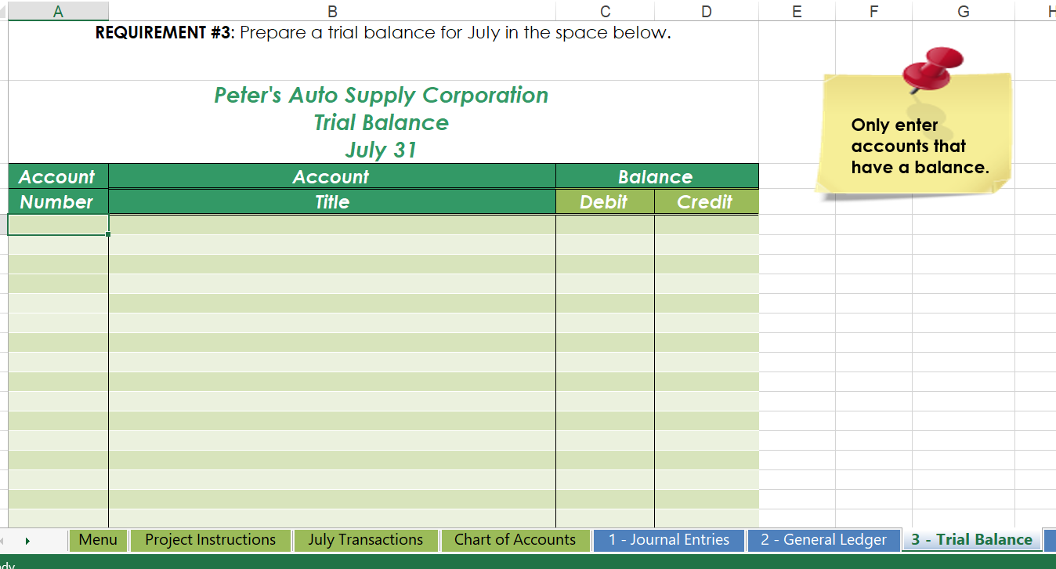Switch to Project Instructions sheet tab
This screenshot has width=1056, height=569.
coord(210,540)
